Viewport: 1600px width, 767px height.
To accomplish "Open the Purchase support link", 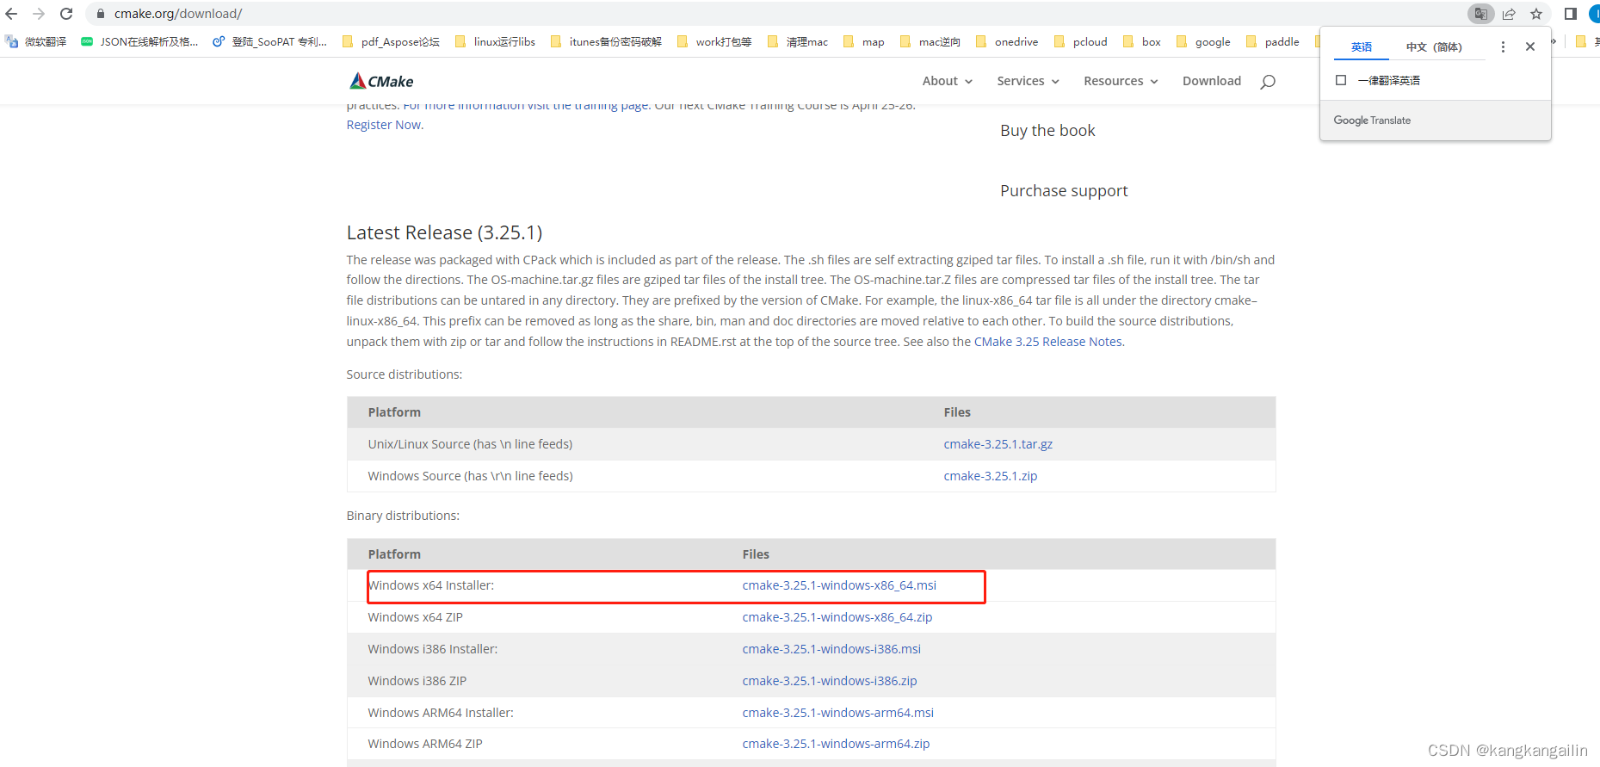I will [1064, 191].
